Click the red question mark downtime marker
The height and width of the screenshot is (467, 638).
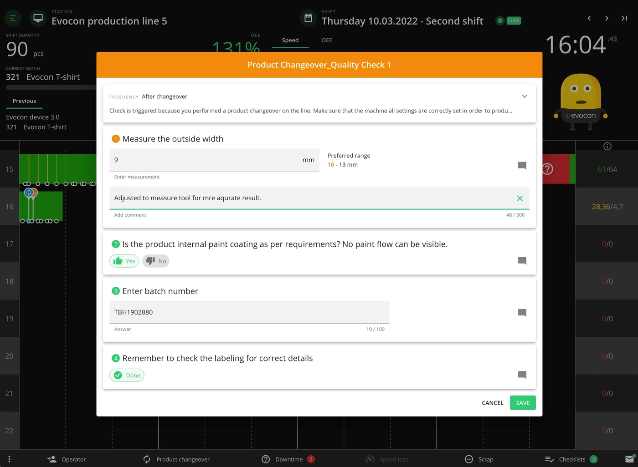548,169
